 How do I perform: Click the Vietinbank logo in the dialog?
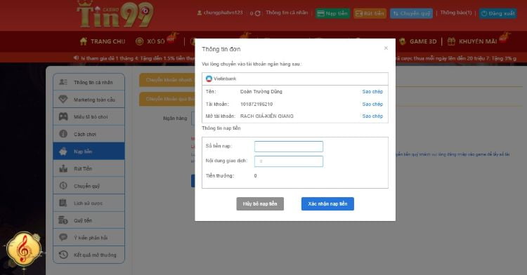coord(209,79)
